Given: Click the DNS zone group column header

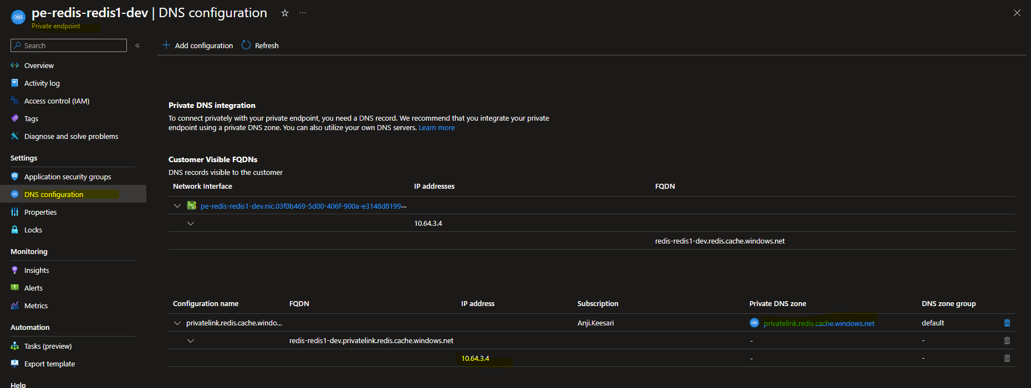Looking at the screenshot, I should (x=949, y=303).
